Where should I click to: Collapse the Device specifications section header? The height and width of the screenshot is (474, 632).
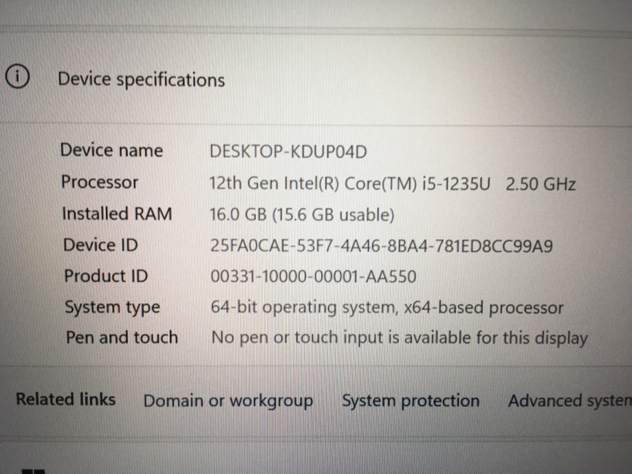[x=141, y=80]
